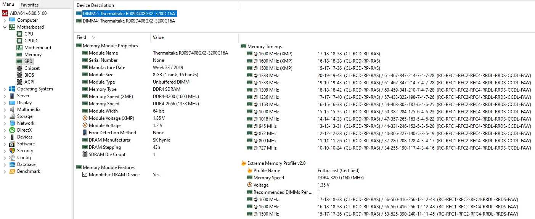This screenshot has width=535, height=219.
Task: Click the Extreme Memory Profile flame icon
Action: click(244, 163)
